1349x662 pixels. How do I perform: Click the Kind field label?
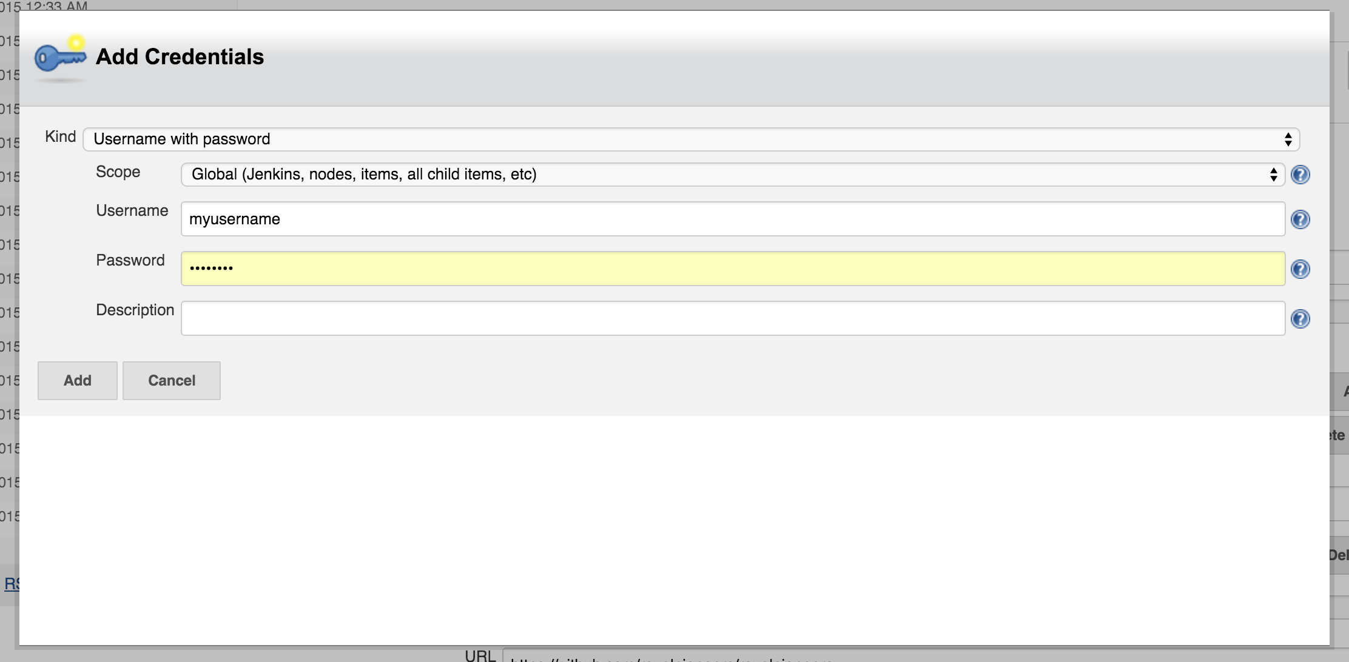coord(60,137)
